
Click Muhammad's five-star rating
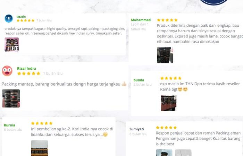pyautogui.click(x=167, y=20)
